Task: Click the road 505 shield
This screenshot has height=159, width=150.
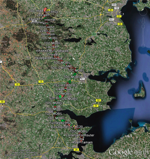Action: tap(114, 5)
